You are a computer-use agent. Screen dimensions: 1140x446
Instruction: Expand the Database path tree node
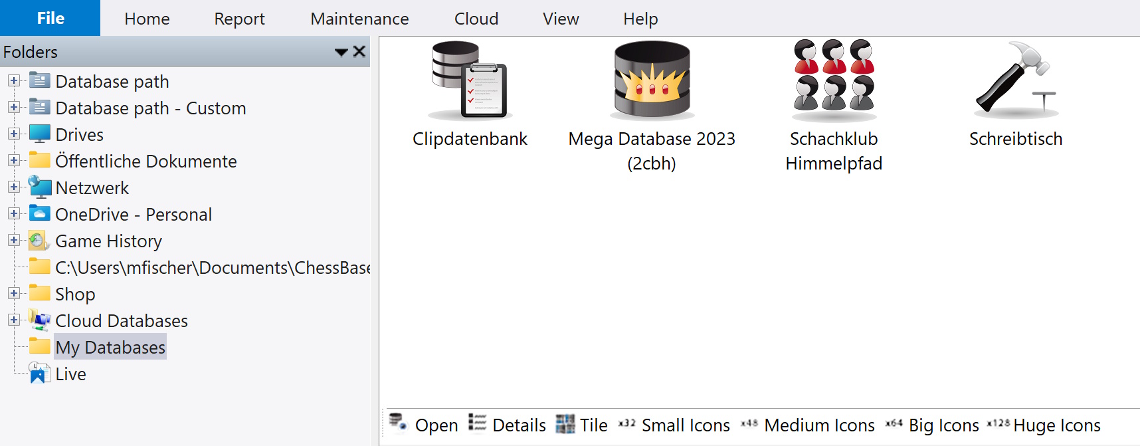[13, 80]
